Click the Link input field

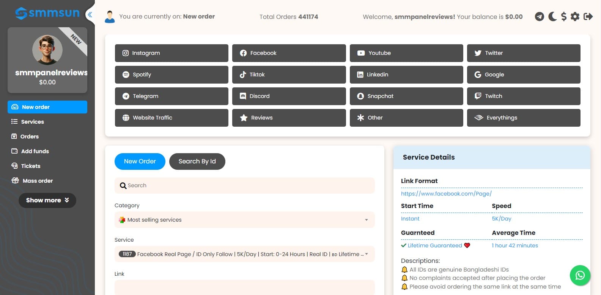[x=244, y=287]
